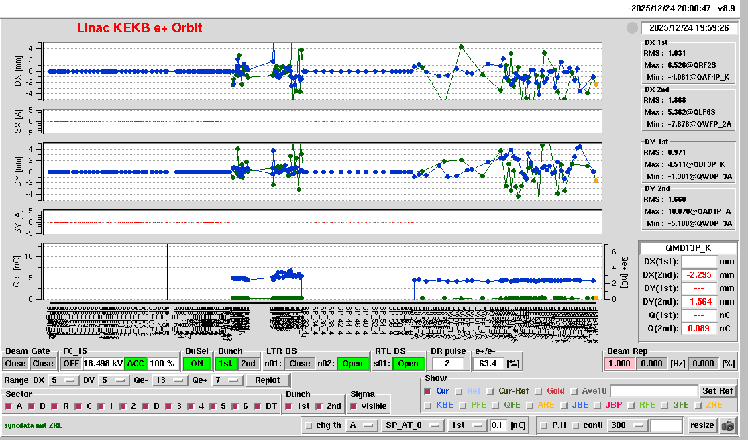Image resolution: width=748 pixels, height=440 pixels.
Task: Toggle the 2nd Bunch display checkbox
Action: pos(319,406)
